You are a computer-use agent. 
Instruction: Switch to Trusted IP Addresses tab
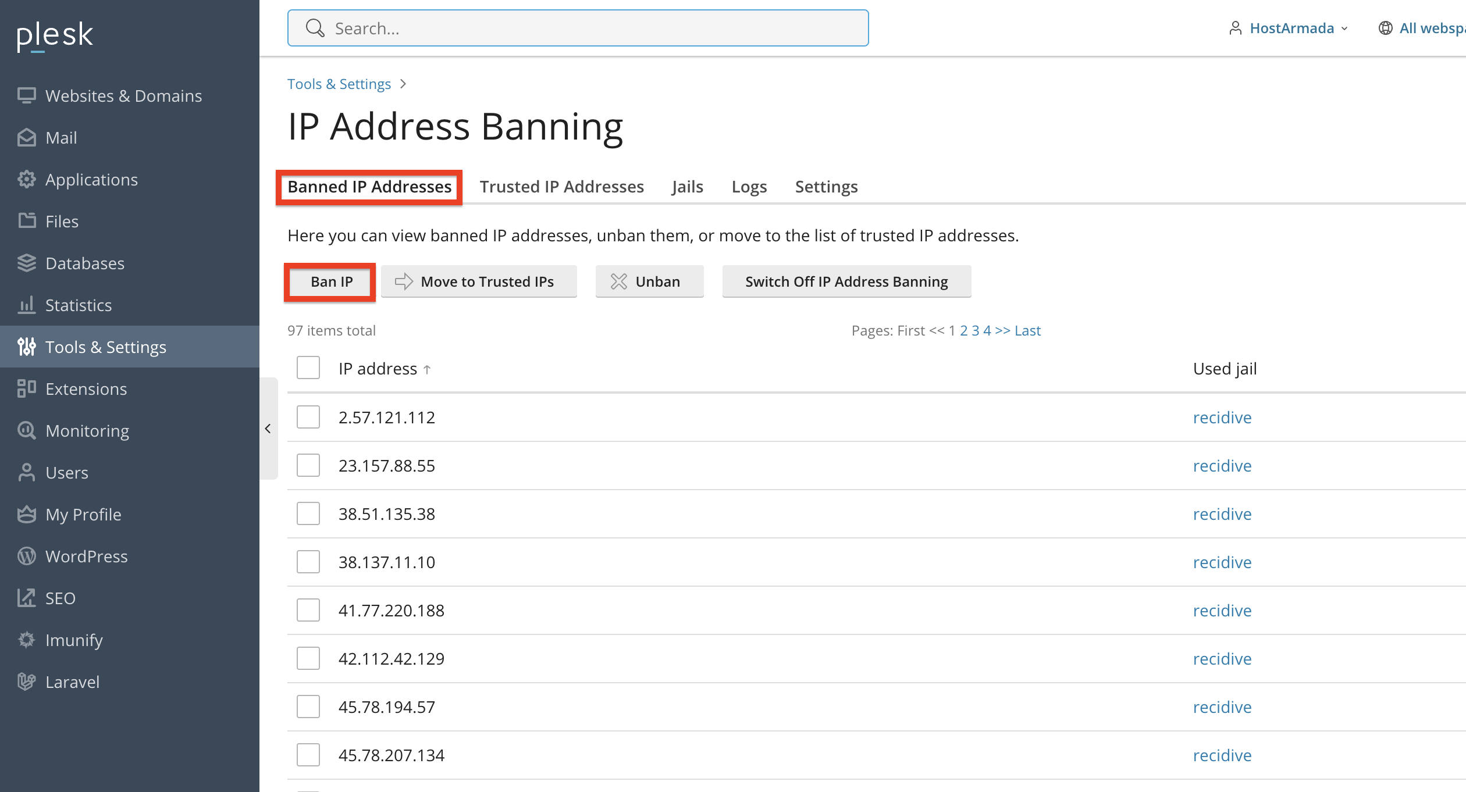561,187
